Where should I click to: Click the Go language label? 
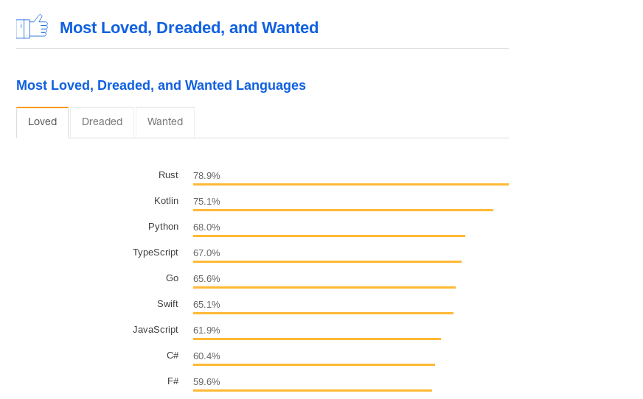coord(172,278)
